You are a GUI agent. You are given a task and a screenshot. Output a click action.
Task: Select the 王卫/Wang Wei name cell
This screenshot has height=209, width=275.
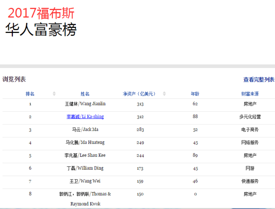(85, 181)
